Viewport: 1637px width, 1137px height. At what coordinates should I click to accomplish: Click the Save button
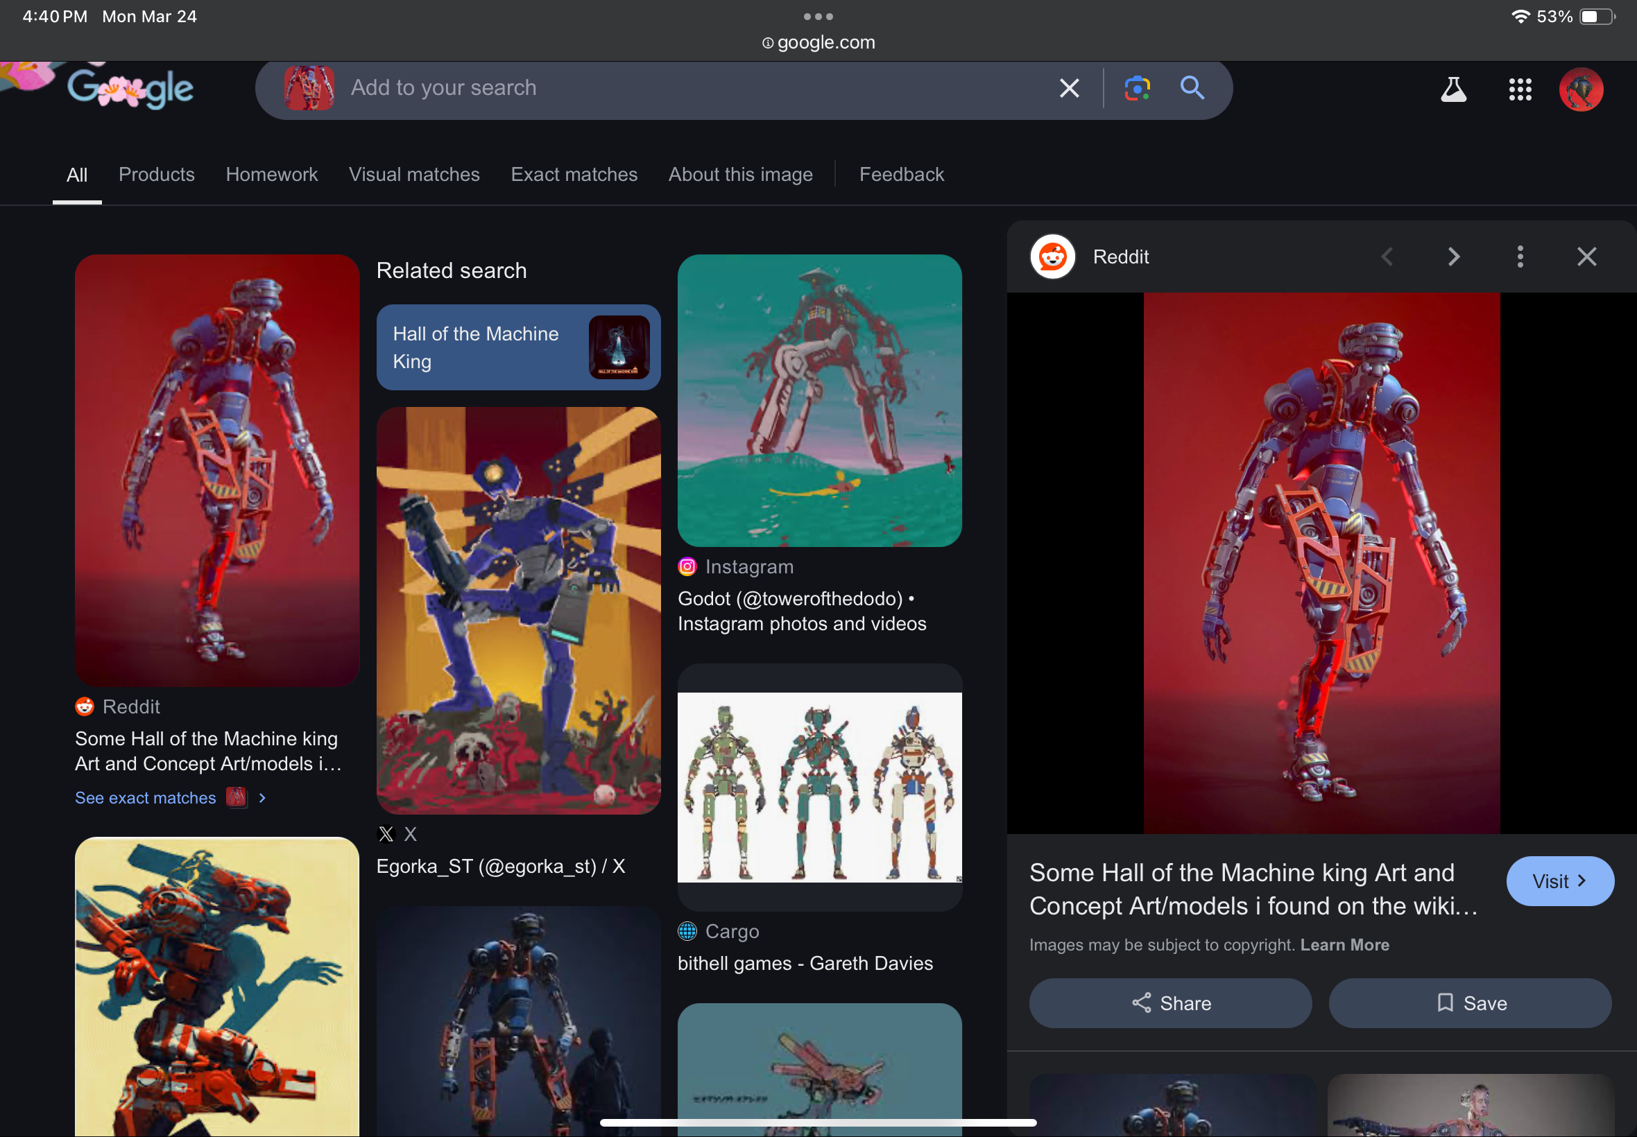pyautogui.click(x=1471, y=1003)
